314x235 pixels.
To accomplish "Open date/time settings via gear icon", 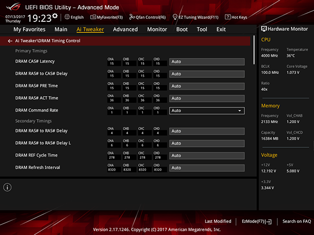I will click(x=55, y=16).
